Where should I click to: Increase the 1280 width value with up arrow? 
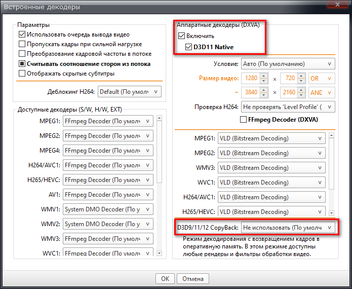pyautogui.click(x=264, y=76)
